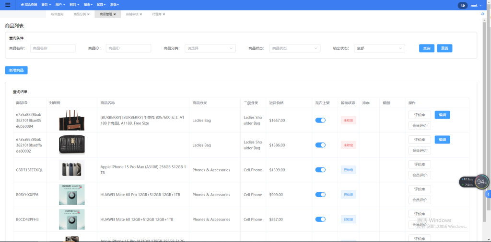491x242 pixels.
Task: Click 会员评价 for iPhone 15 Pro Max row
Action: pos(420,175)
